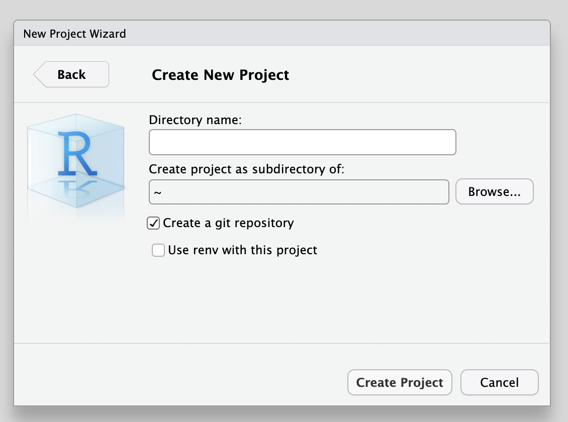
Task: Enable the Use renv checkbox
Action: point(158,250)
